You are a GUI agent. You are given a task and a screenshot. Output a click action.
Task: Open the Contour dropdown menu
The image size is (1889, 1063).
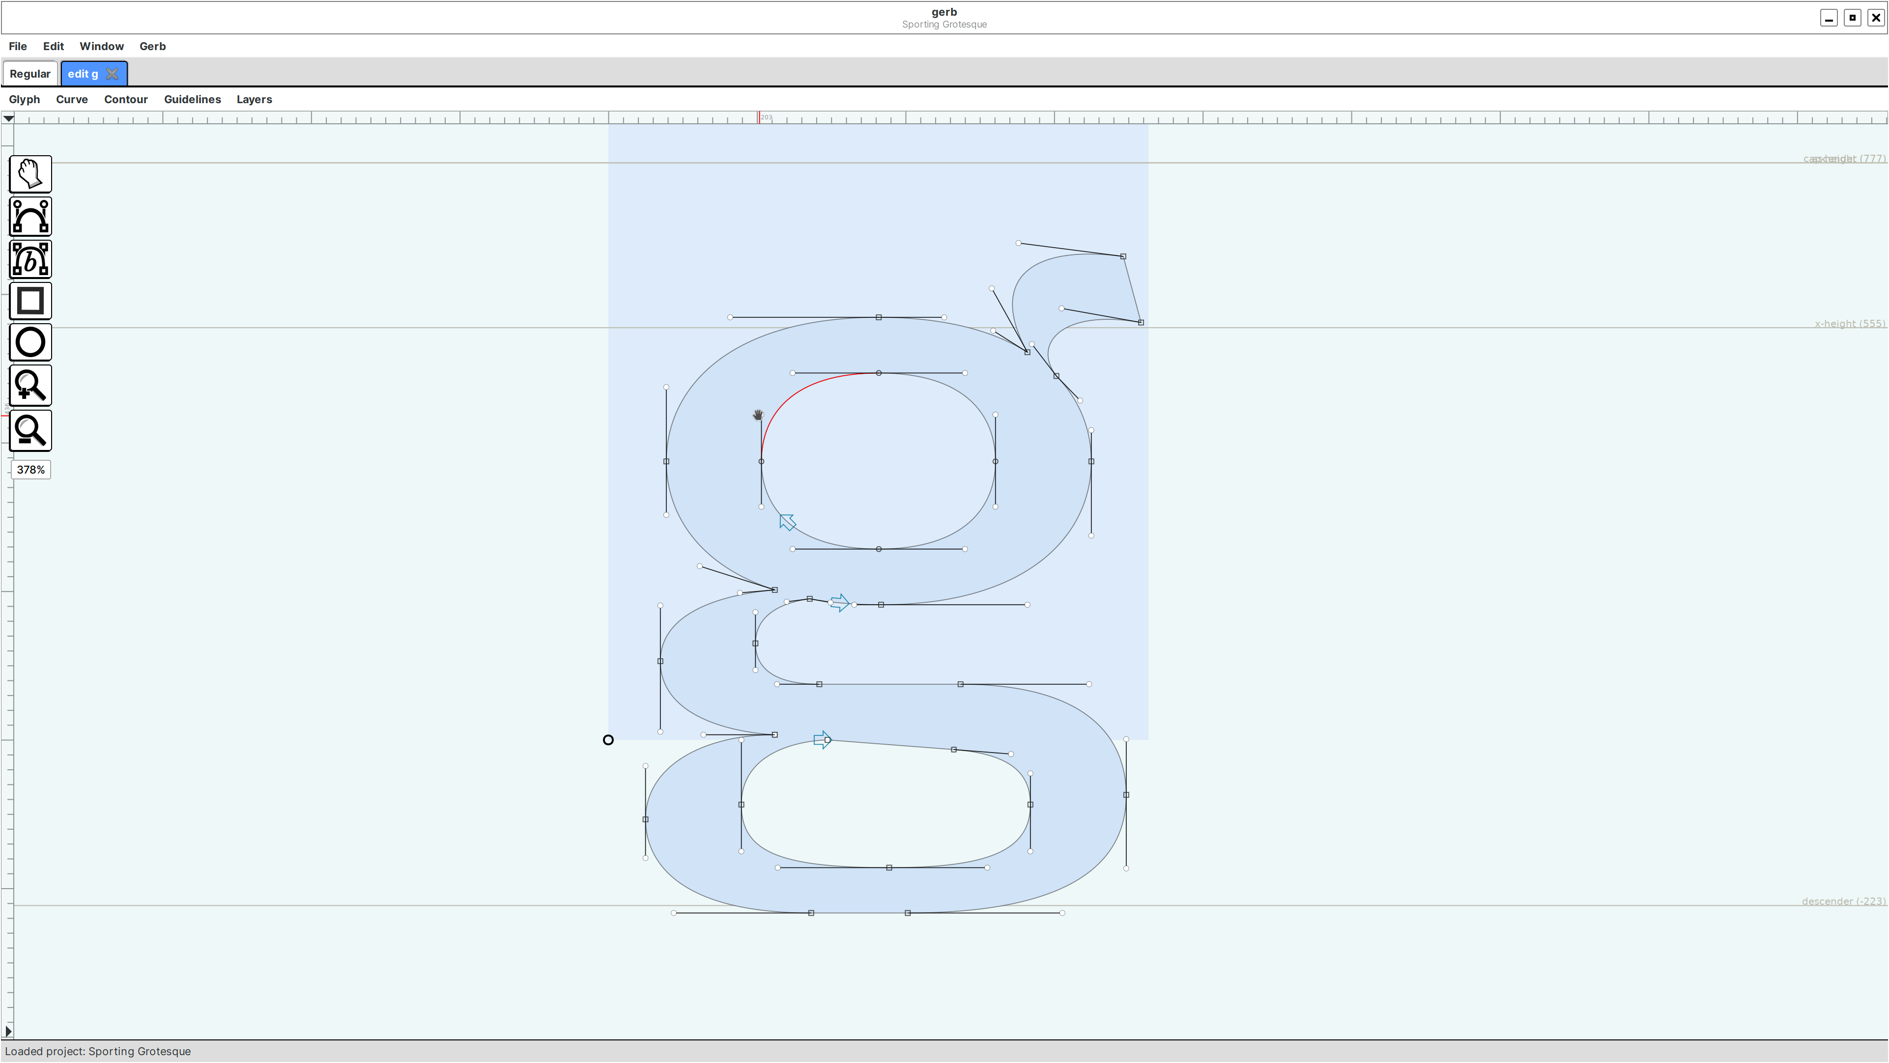pyautogui.click(x=125, y=100)
